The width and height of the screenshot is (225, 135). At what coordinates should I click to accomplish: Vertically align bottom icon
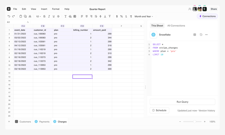pyautogui.click(x=105, y=16)
